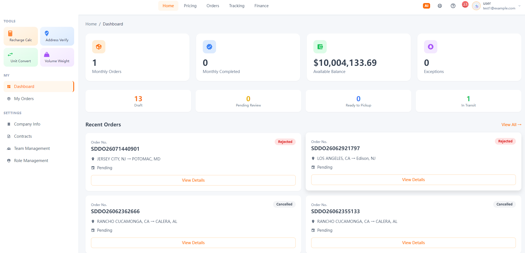Expand the user account dropdown chevron
This screenshot has height=253, width=525.
coord(519,6)
